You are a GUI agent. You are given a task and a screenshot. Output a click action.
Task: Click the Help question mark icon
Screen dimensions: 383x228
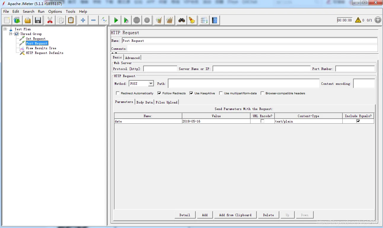click(x=215, y=20)
